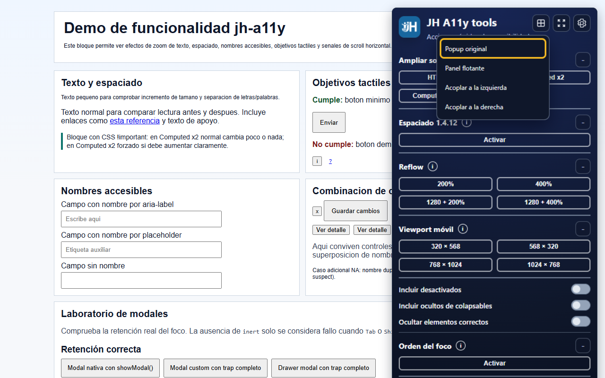Set viewport to 768 × 1024
Image resolution: width=605 pixels, height=378 pixels.
coord(445,265)
